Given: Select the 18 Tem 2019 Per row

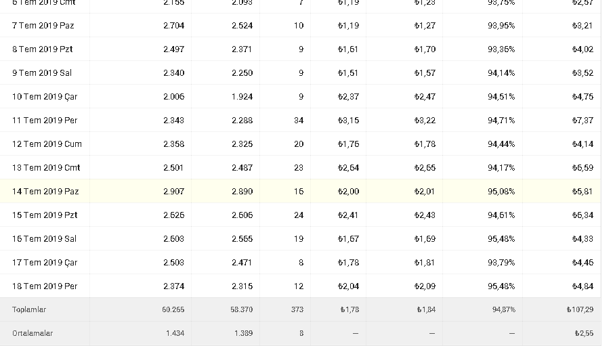Looking at the screenshot, I should (x=300, y=286).
